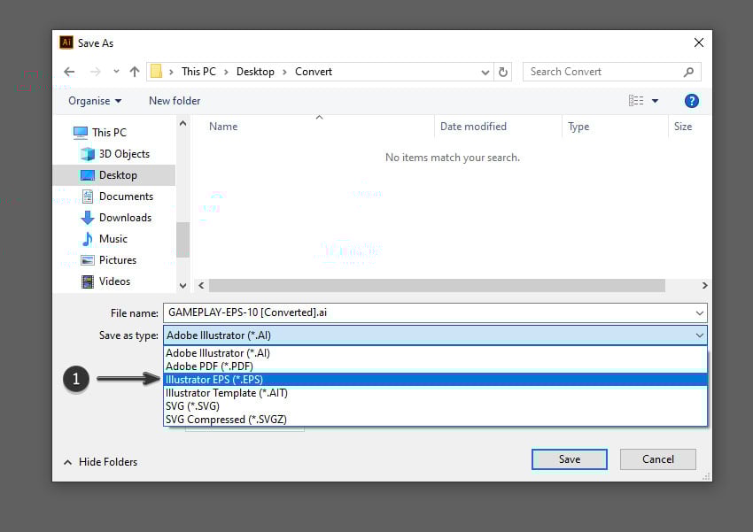The height and width of the screenshot is (532, 753).
Task: Open the blue Help icon
Action: coord(692,101)
